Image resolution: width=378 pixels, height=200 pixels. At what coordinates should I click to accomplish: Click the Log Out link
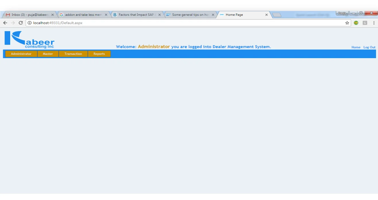click(369, 47)
